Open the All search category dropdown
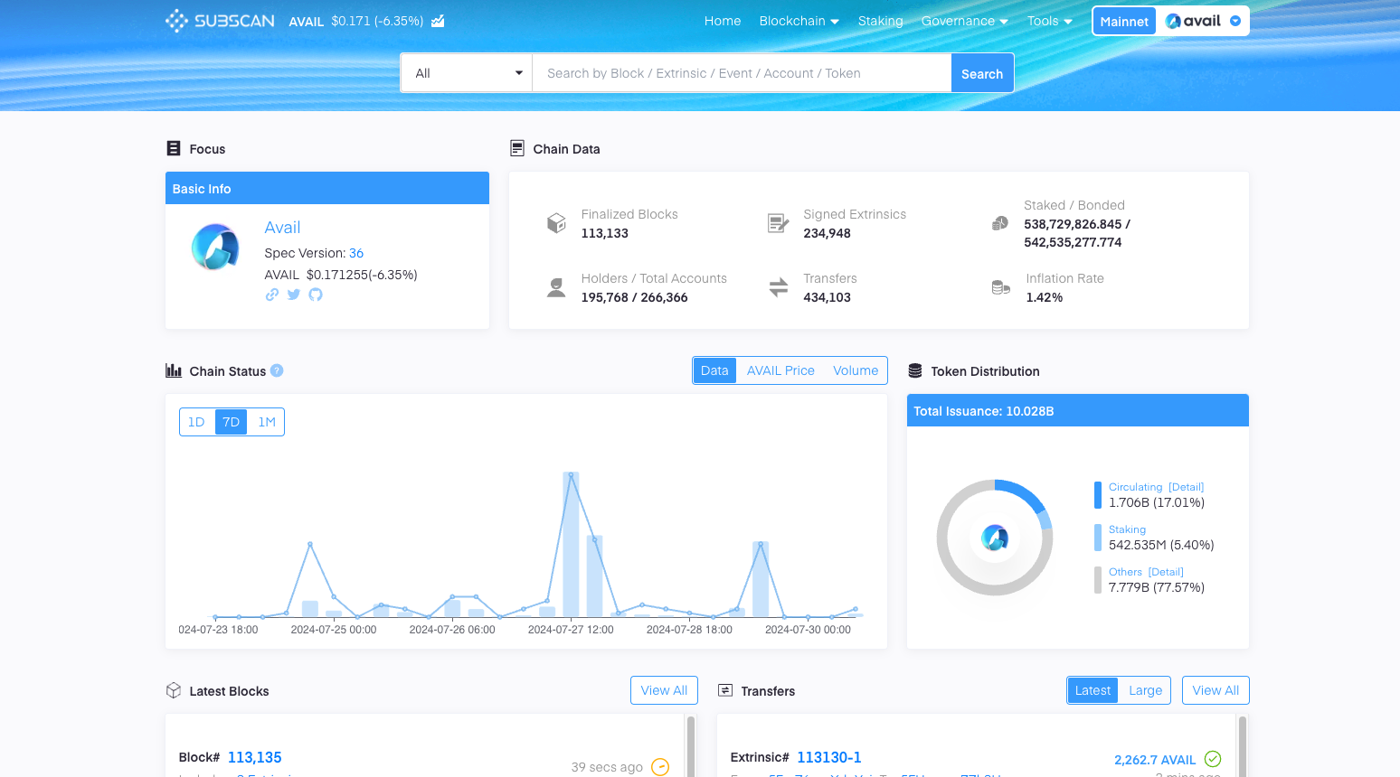 click(x=467, y=73)
